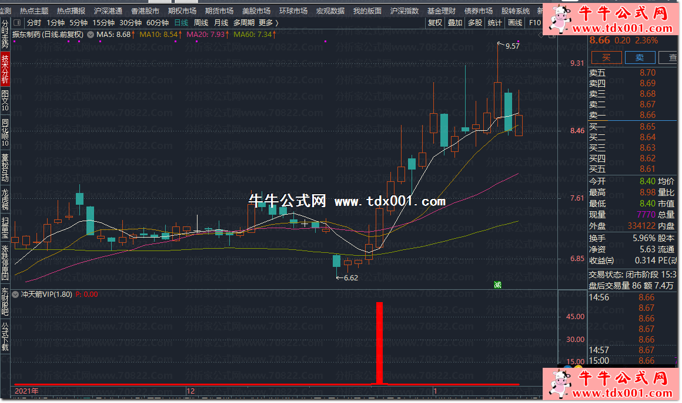
Task: Switch chart period to 60分钟
Action: [157, 23]
